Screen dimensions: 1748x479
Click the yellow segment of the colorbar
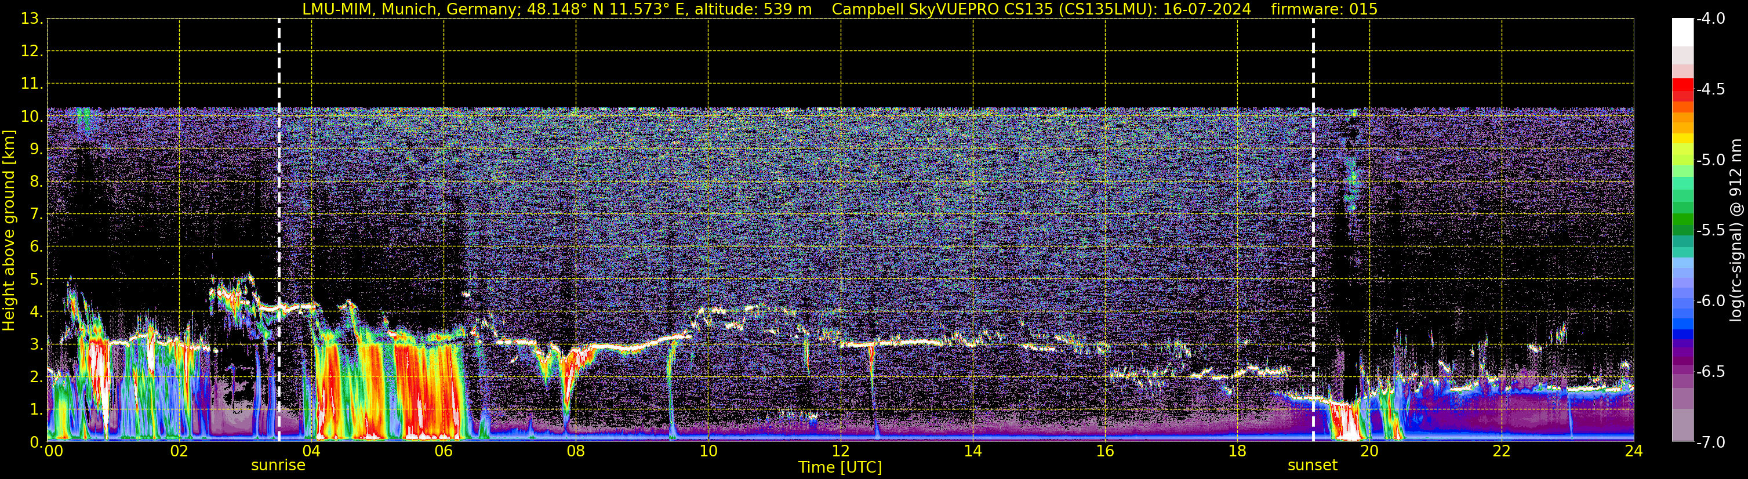(1682, 139)
